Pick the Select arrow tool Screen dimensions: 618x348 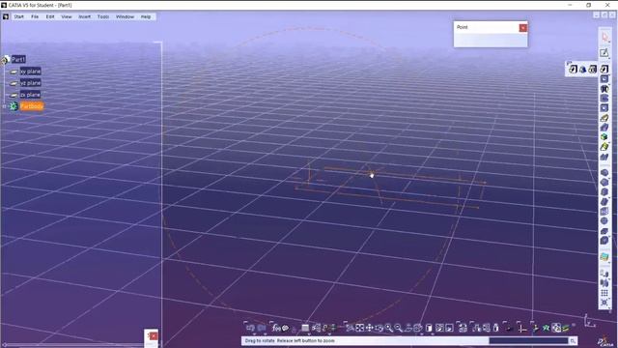point(604,38)
